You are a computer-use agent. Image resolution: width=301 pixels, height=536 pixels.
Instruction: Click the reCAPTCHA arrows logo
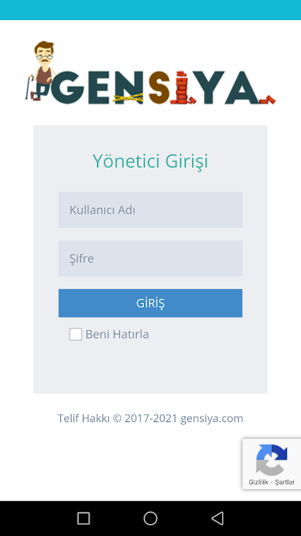pos(272,460)
